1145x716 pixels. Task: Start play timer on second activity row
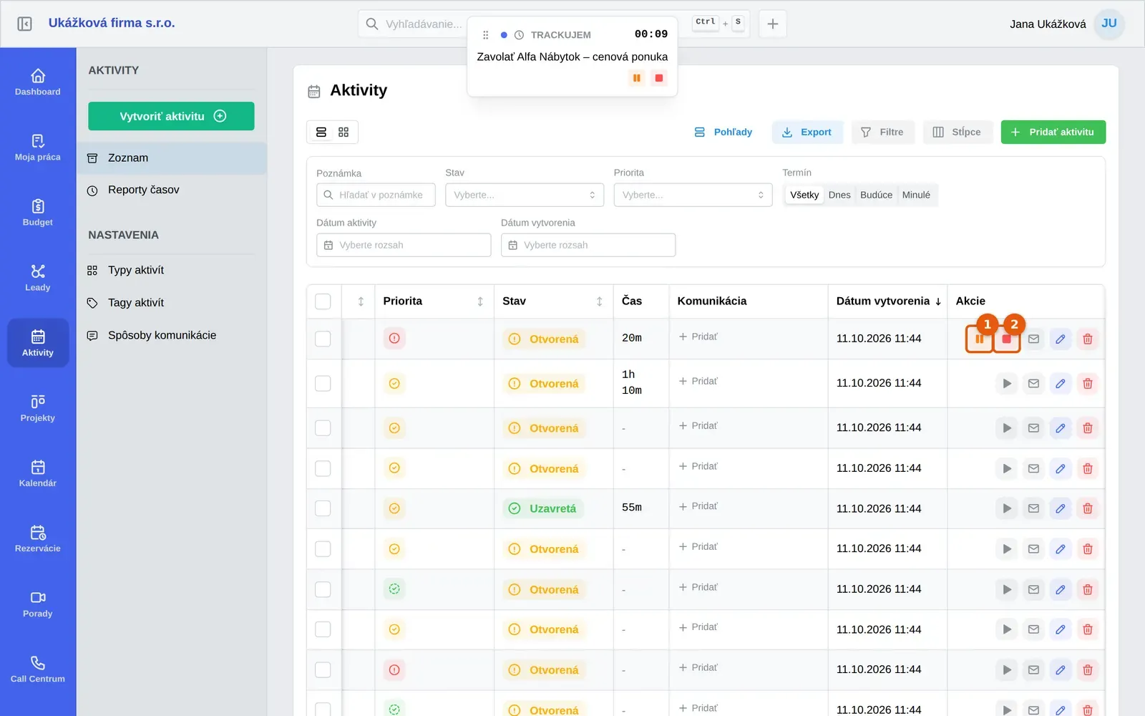click(x=1007, y=384)
